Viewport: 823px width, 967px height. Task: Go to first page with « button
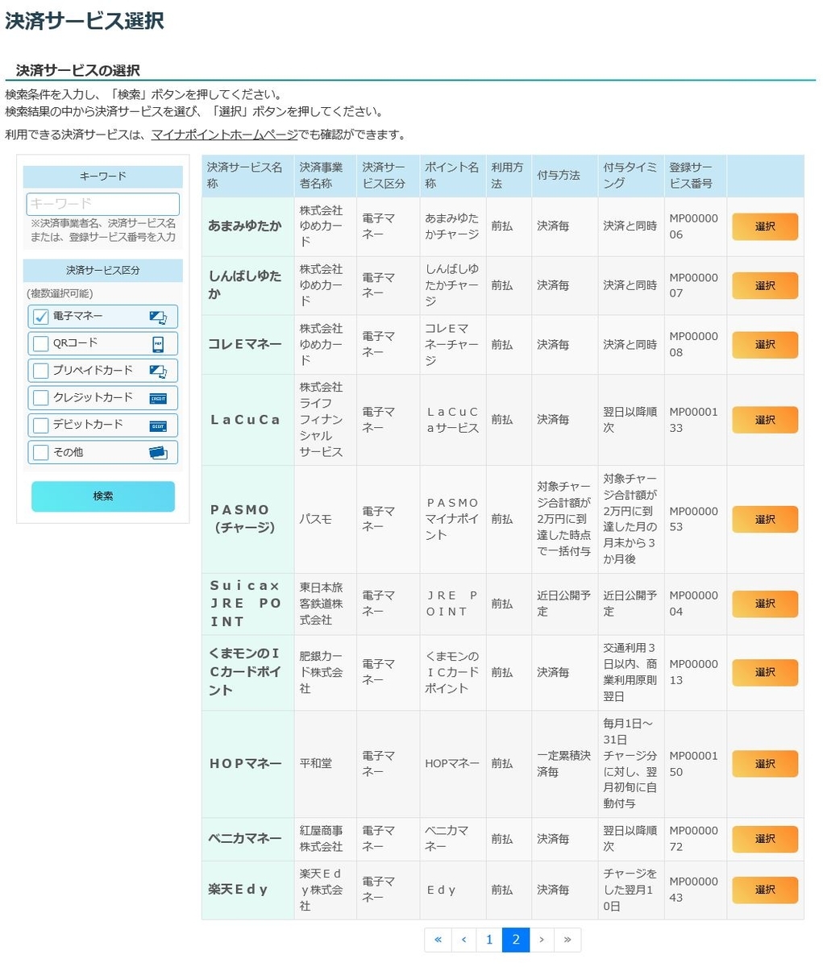pos(438,940)
